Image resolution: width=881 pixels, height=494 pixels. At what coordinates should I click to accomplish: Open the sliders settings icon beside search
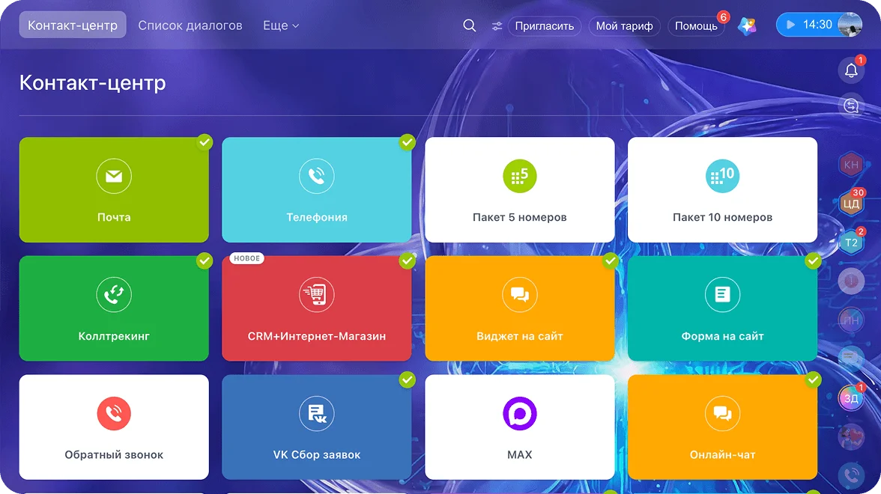(497, 25)
